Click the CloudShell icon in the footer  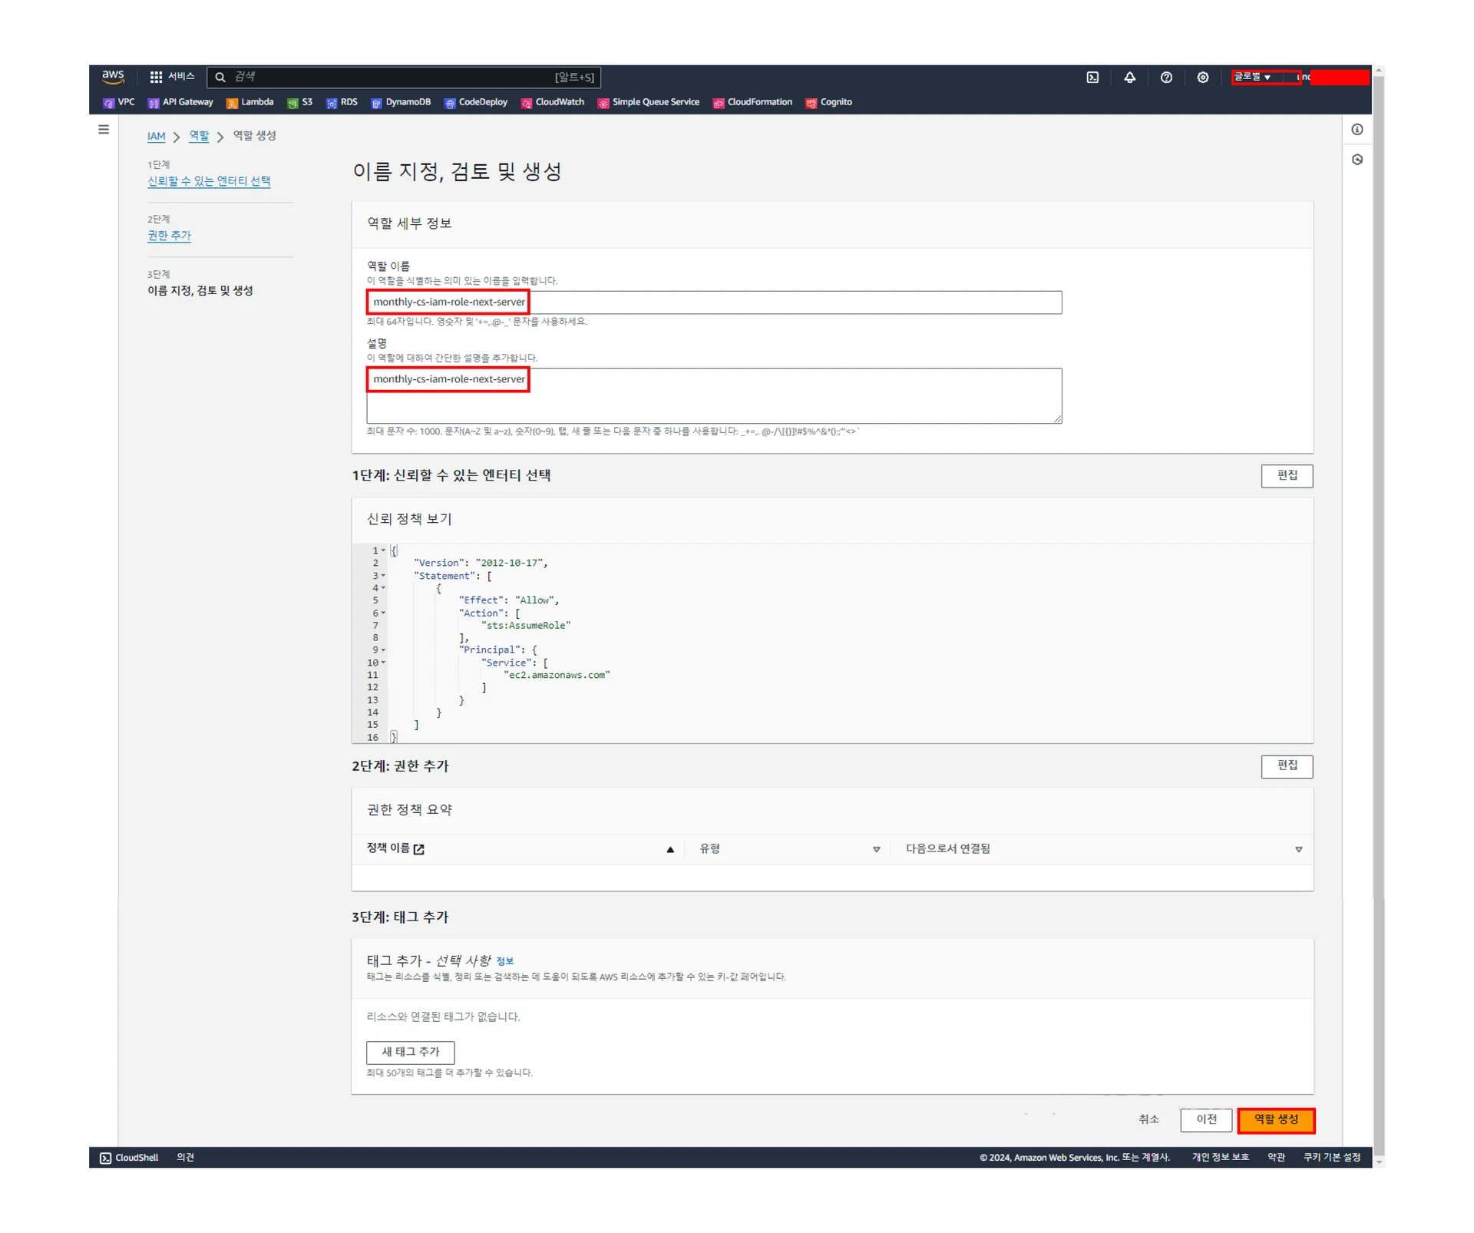tap(105, 1158)
